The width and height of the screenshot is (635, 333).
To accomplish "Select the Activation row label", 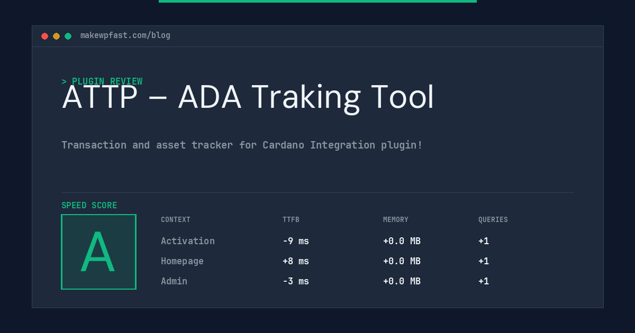I will [x=188, y=241].
